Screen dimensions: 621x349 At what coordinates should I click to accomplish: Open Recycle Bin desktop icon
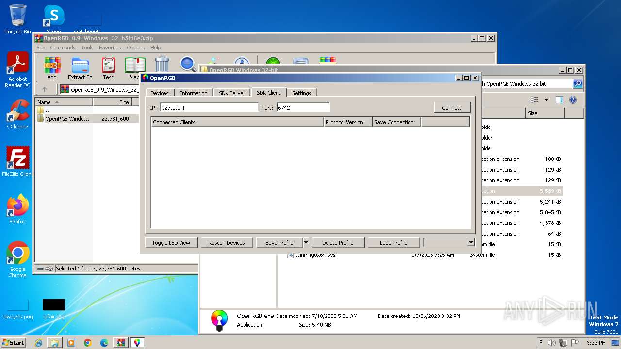pyautogui.click(x=17, y=19)
